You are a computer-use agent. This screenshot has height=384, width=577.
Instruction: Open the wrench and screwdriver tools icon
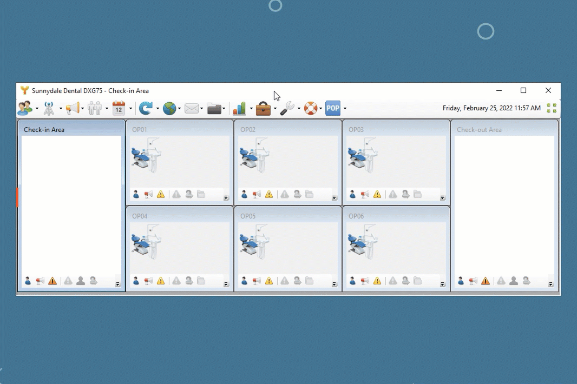[287, 108]
